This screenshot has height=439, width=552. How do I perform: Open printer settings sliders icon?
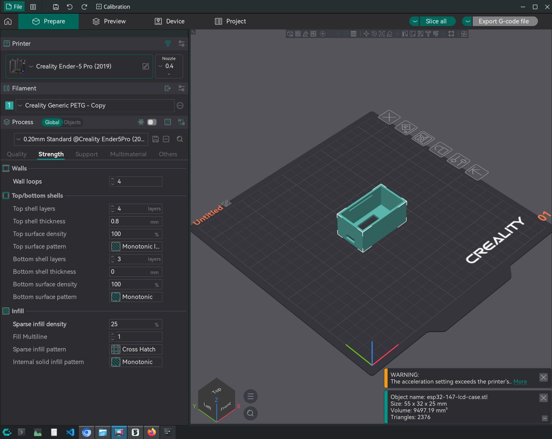[x=182, y=43]
